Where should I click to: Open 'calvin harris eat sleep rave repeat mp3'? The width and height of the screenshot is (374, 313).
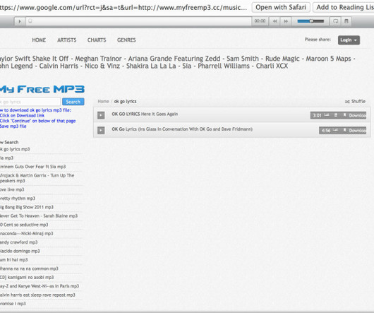[x=37, y=295]
